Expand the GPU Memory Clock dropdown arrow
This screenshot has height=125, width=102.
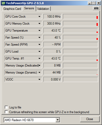pos(39,24)
